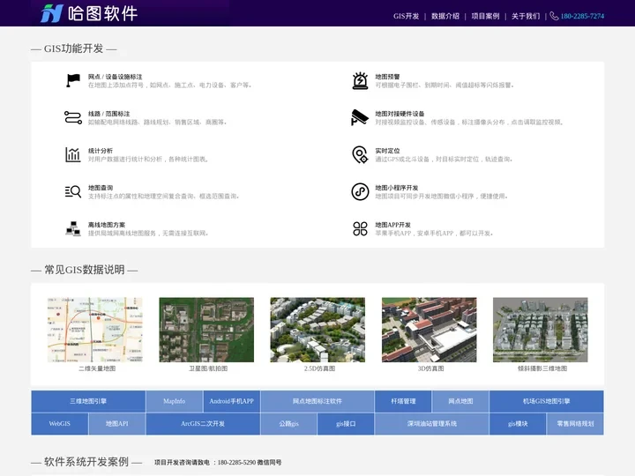Click the 地图查询 heading text
635x476 pixels.
pyautogui.click(x=100, y=188)
